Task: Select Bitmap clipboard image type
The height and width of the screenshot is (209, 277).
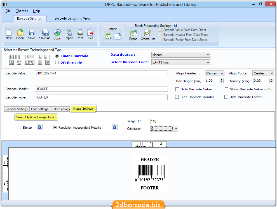Action: point(19,128)
